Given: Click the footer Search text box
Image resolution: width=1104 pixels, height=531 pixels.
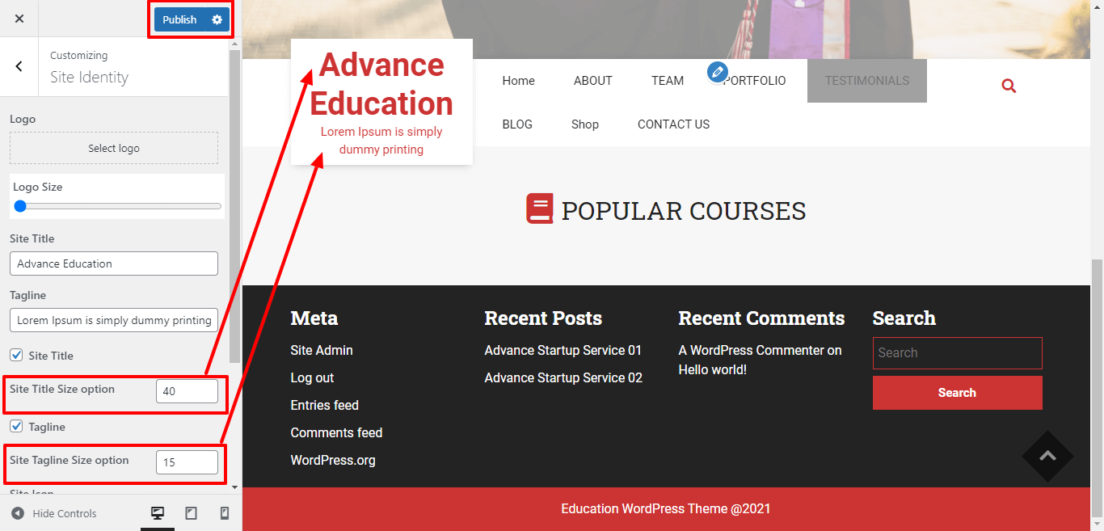Looking at the screenshot, I should click(957, 353).
